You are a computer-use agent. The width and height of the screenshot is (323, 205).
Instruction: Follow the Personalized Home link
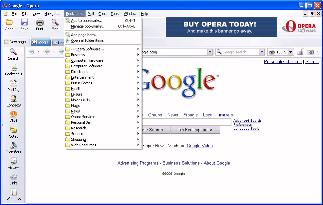point(283,62)
